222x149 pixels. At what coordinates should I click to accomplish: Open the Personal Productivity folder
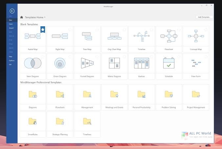point(142,97)
